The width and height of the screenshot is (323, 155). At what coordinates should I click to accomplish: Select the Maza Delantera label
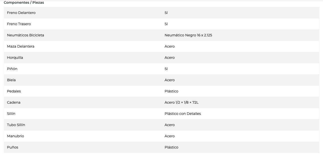21,46
